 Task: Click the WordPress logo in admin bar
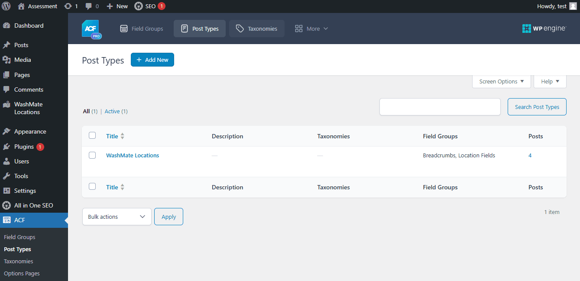click(6, 6)
